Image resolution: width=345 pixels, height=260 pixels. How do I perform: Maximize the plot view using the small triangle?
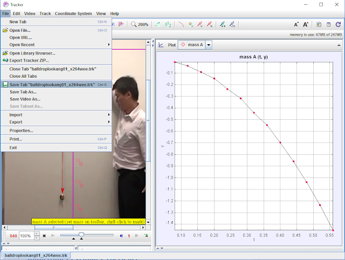(x=339, y=45)
